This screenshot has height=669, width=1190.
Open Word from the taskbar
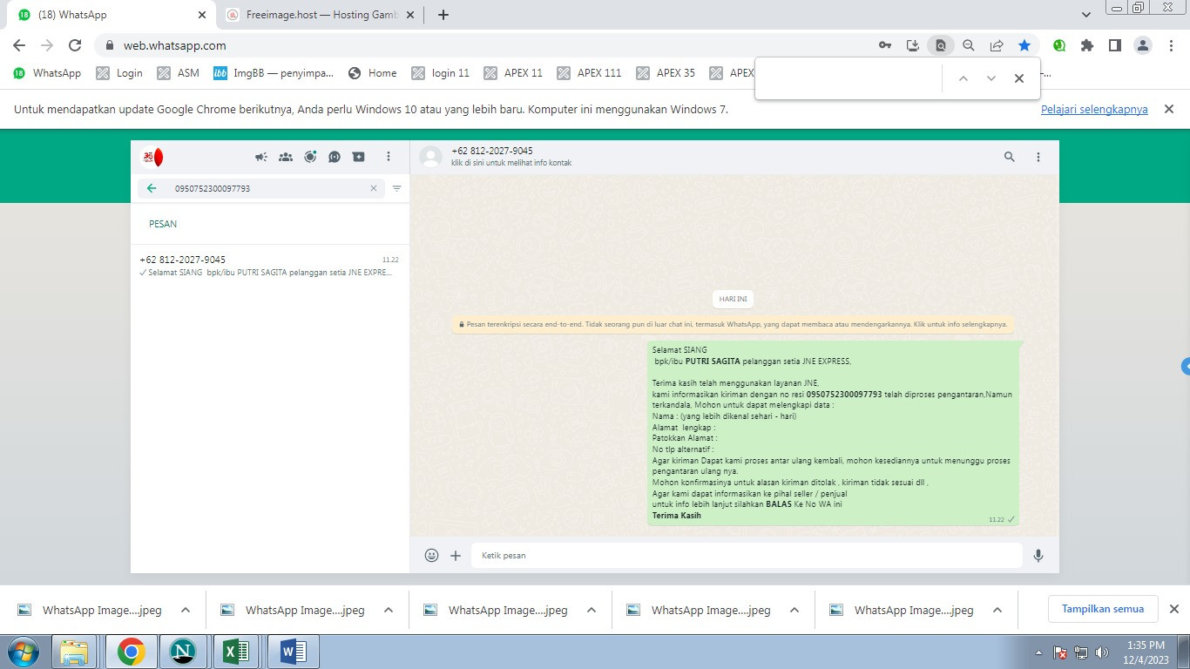pos(293,652)
